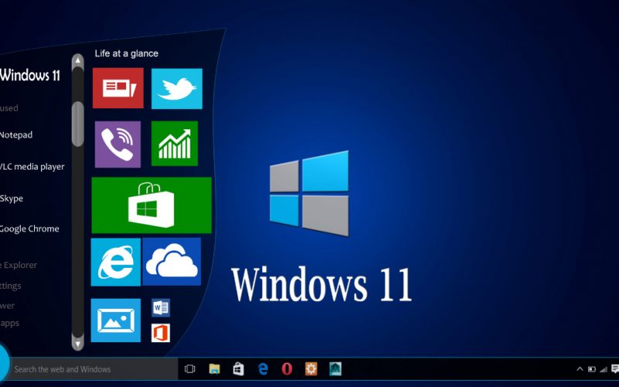Viewport: 619px width, 387px height.
Task: Click the start menu scroll up arrow
Action: pos(78,60)
